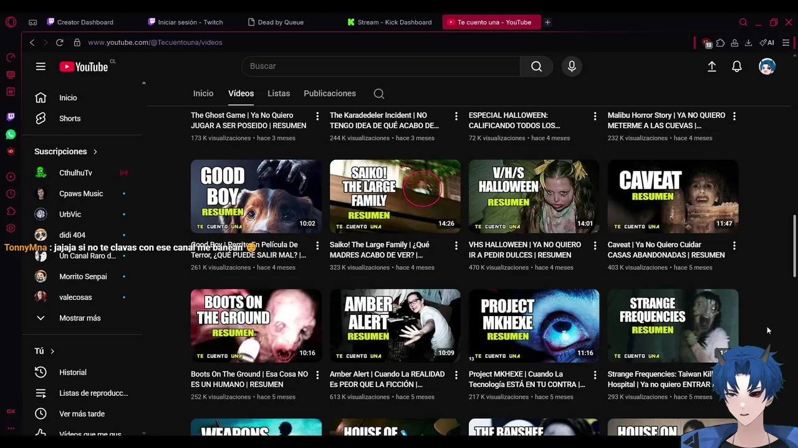This screenshot has width=798, height=448.
Task: Search within the channel using magnifier icon
Action: click(x=379, y=93)
